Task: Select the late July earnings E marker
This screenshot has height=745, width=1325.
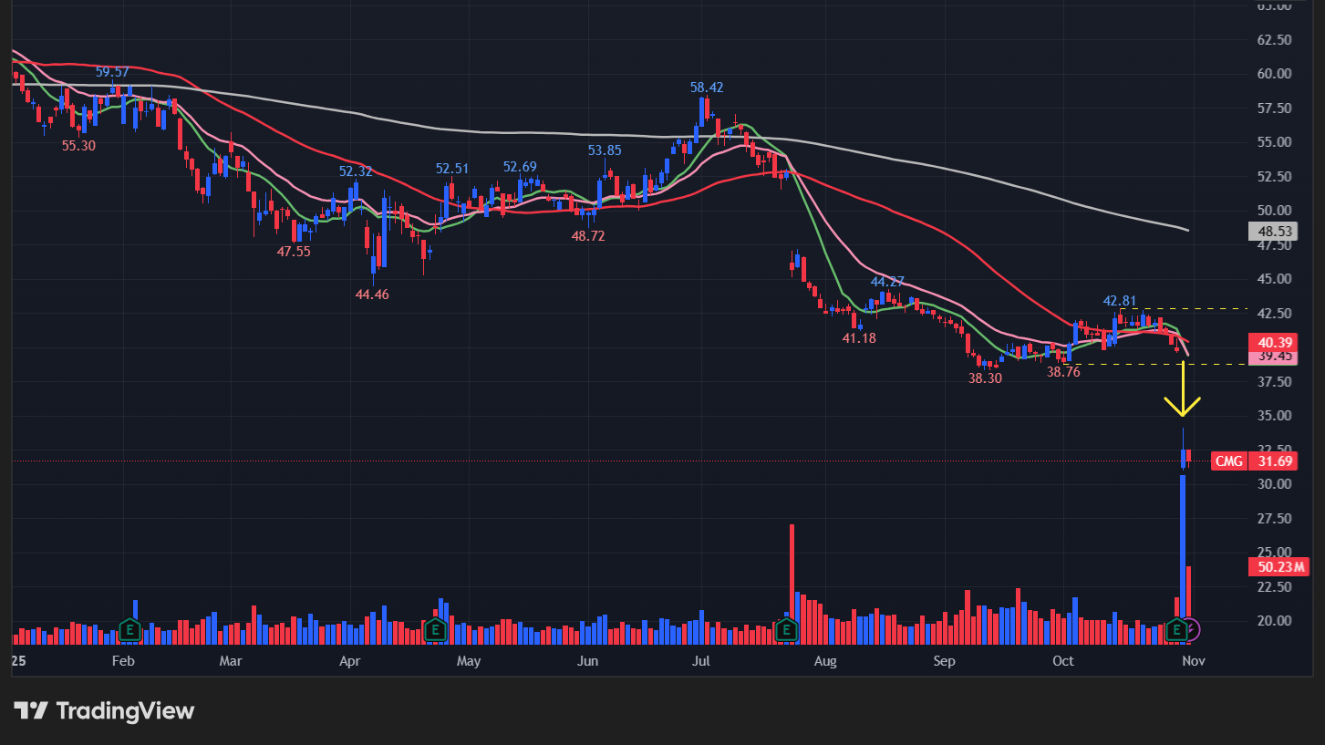Action: [786, 629]
